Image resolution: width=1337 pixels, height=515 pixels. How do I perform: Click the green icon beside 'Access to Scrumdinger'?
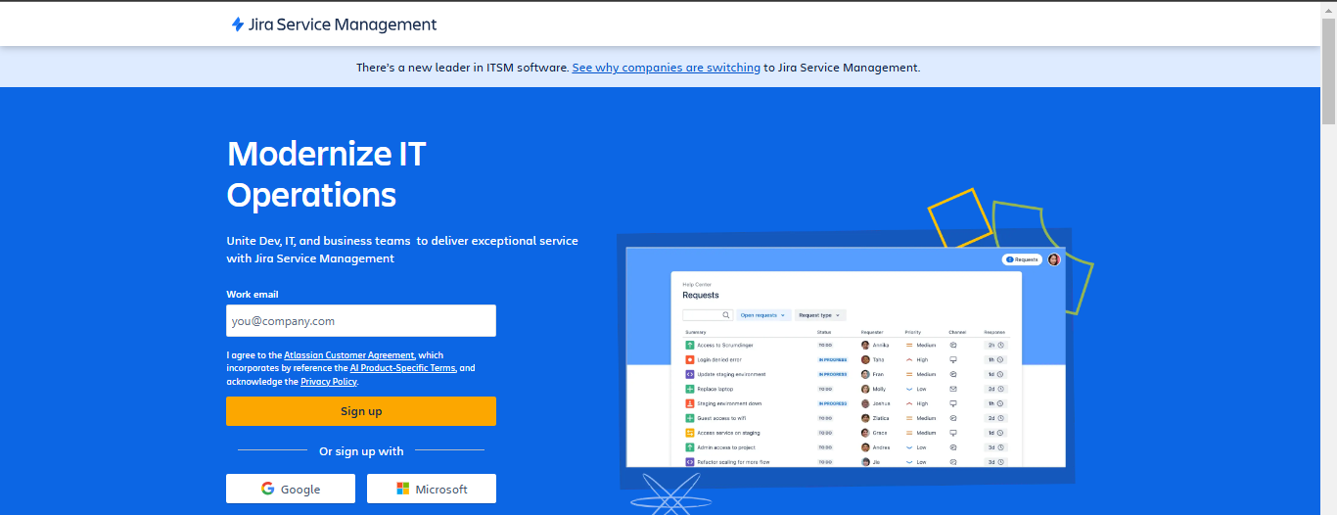click(690, 345)
